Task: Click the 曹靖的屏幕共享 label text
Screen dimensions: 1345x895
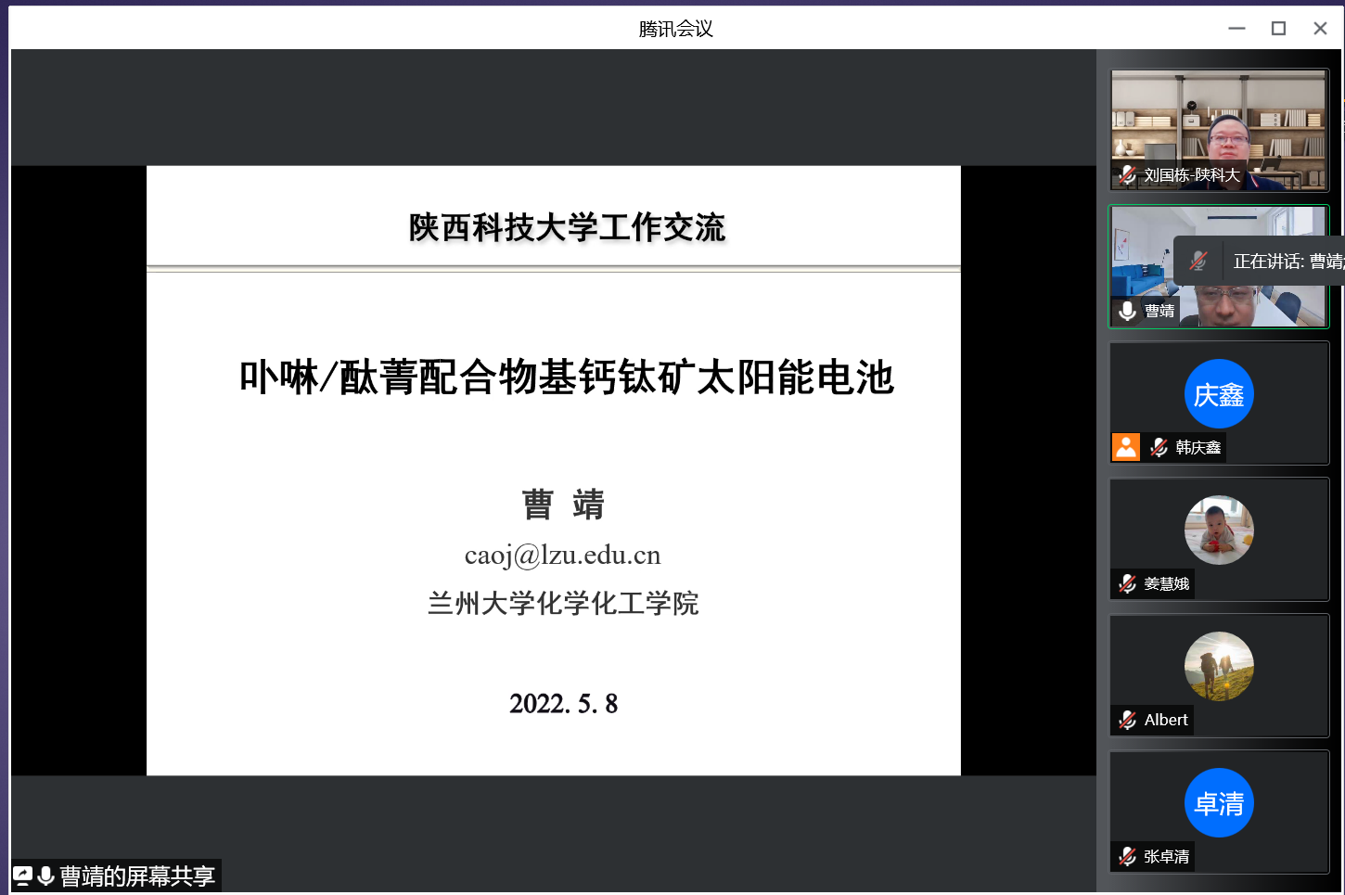Action: (137, 876)
